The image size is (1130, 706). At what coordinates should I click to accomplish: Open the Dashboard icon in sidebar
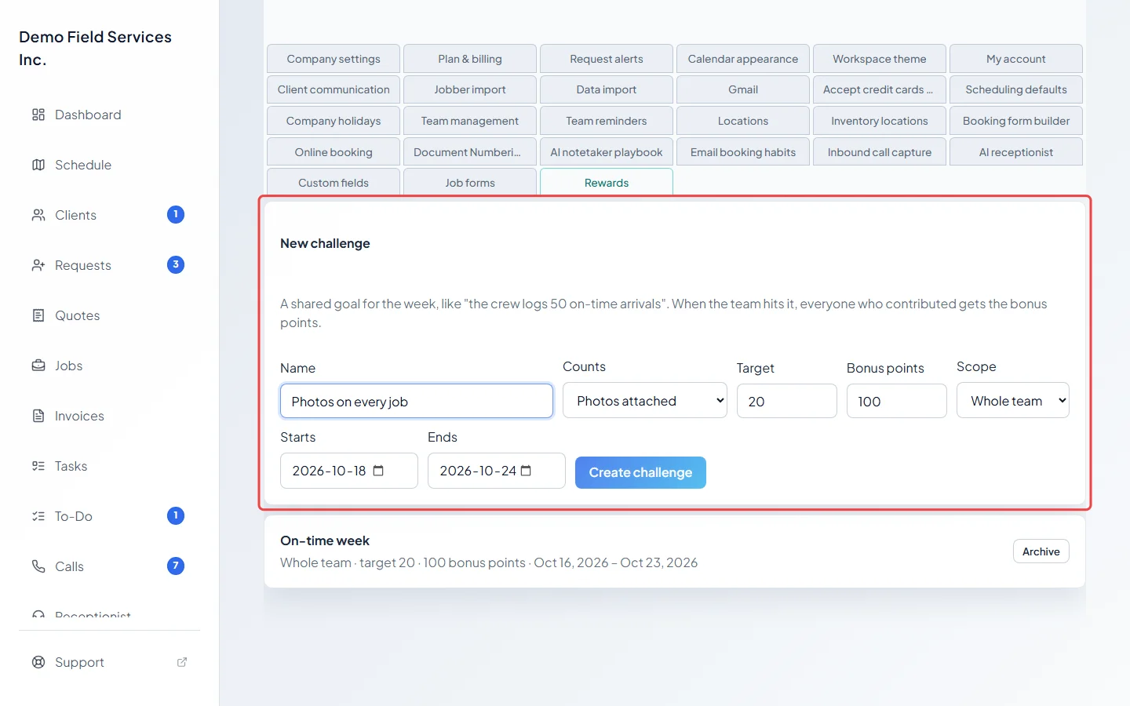pyautogui.click(x=38, y=115)
